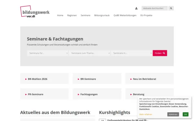Open the Seminare menu item
Screen dimensions: 194x121
[85, 15]
